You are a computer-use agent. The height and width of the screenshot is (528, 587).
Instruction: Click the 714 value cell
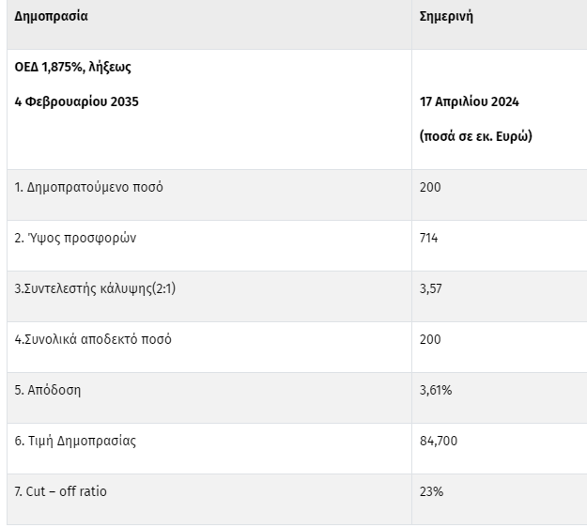pos(429,238)
